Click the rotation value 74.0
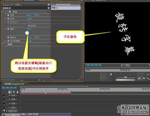150x116 pixels. point(29,29)
